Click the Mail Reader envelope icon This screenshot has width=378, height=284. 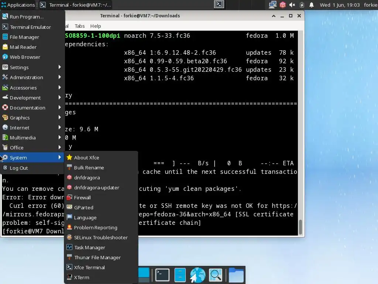[x=5, y=47]
